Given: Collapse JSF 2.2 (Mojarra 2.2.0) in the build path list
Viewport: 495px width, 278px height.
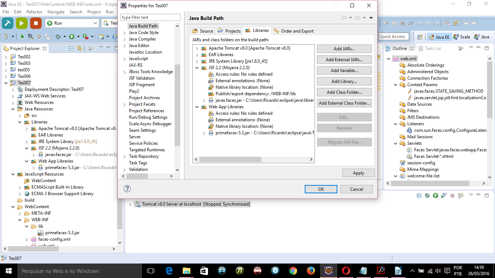Looking at the screenshot, I should 197,68.
